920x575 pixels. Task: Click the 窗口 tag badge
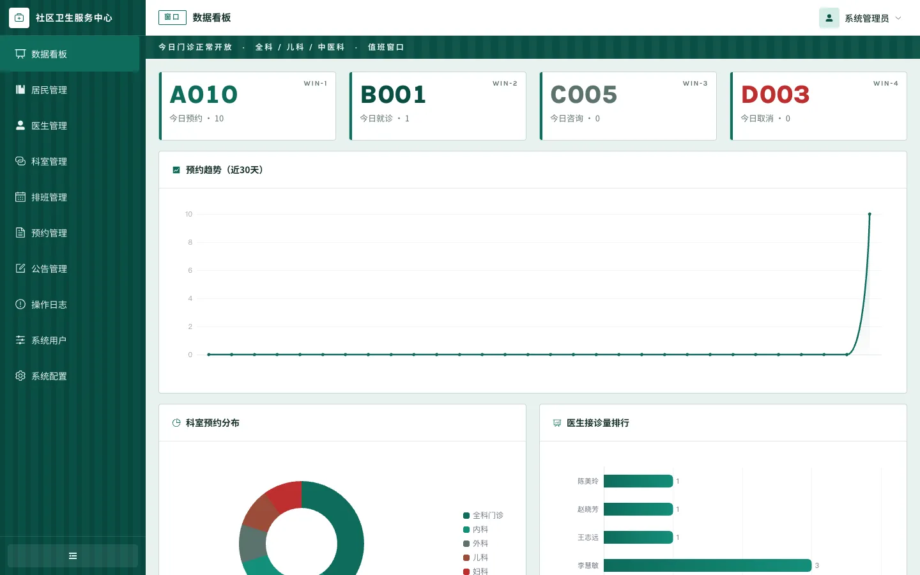click(172, 17)
